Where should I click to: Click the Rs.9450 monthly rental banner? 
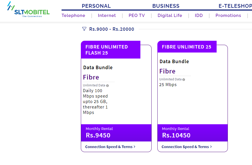point(116,133)
